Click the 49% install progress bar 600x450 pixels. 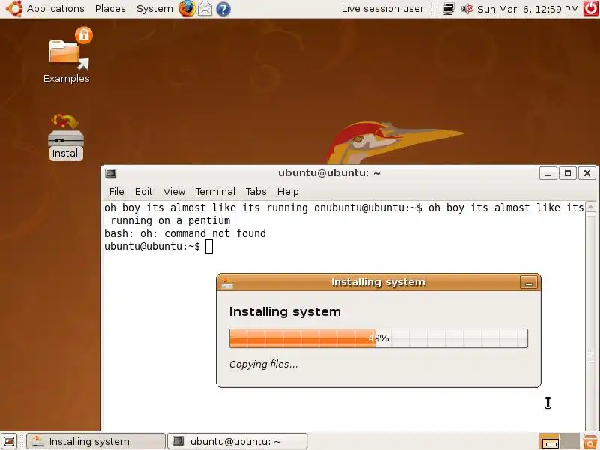tap(379, 338)
